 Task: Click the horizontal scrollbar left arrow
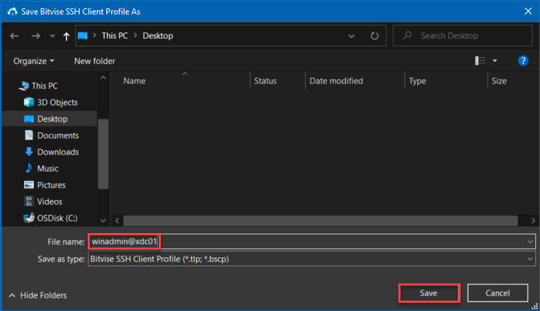tap(117, 221)
